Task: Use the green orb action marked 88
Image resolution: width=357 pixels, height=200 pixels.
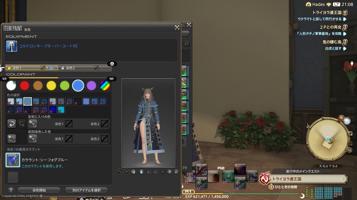Action: click(228, 177)
